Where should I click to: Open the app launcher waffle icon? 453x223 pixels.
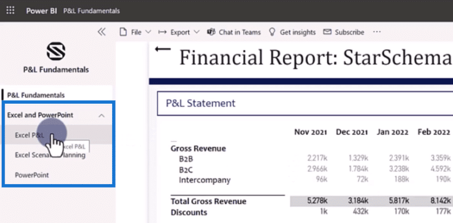10,11
